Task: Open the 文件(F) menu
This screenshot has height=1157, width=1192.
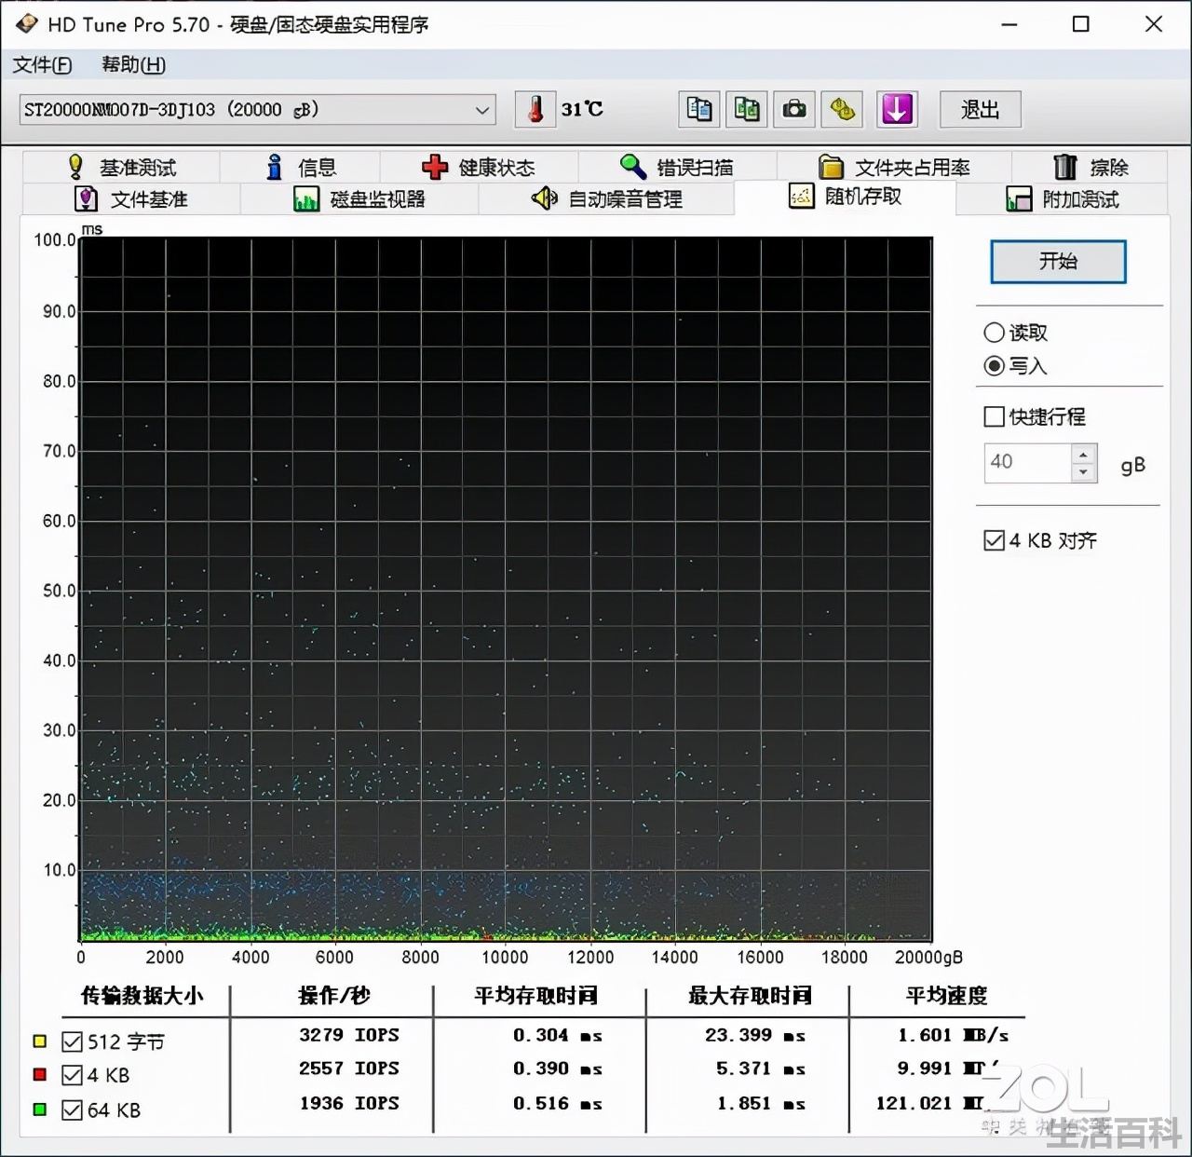Action: point(42,64)
